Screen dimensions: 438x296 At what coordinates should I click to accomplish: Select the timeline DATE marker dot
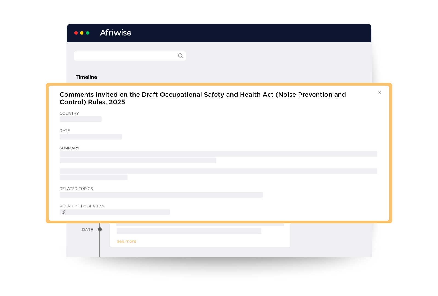point(100,229)
